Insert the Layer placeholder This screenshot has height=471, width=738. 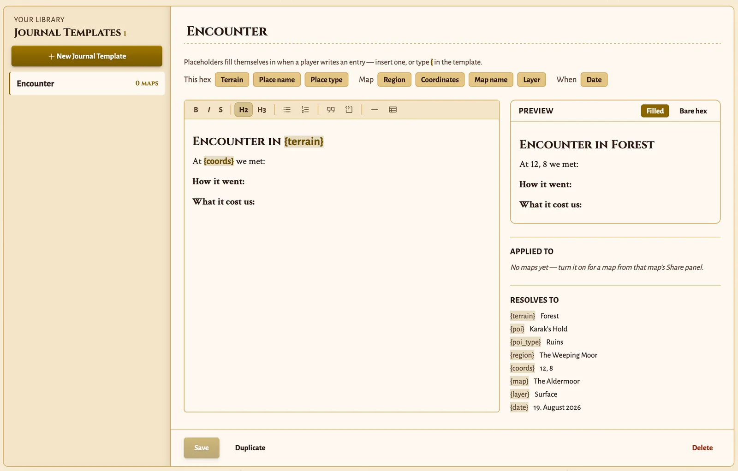(532, 80)
